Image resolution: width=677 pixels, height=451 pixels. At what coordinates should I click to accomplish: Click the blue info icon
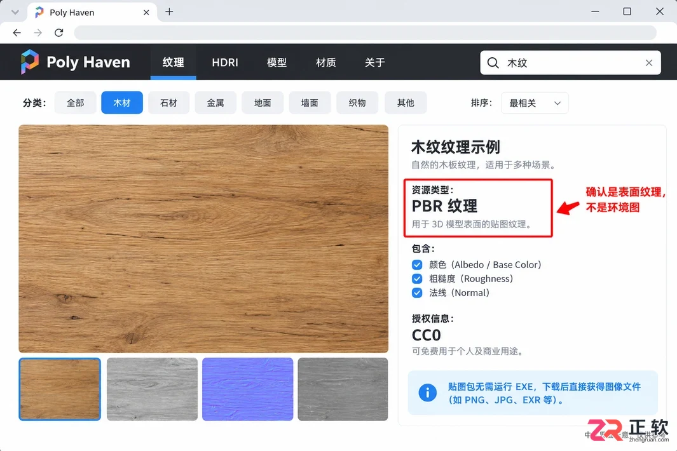coord(427,393)
